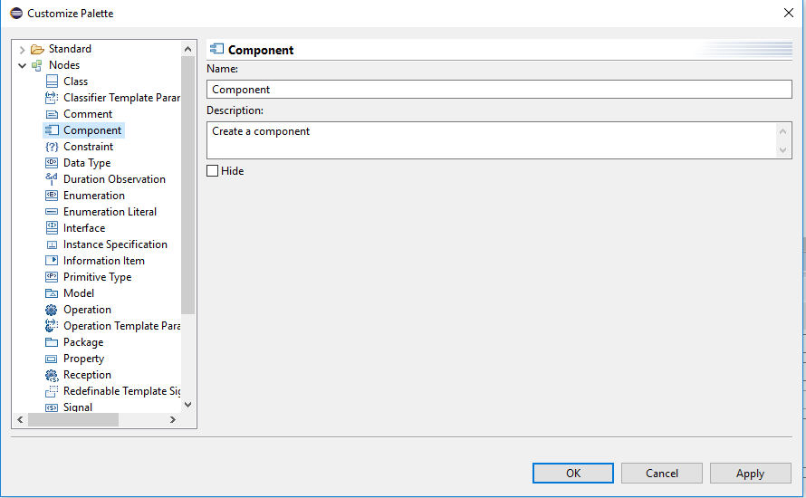This screenshot has height=498, width=806.
Task: Select the Reception icon
Action: coord(52,375)
